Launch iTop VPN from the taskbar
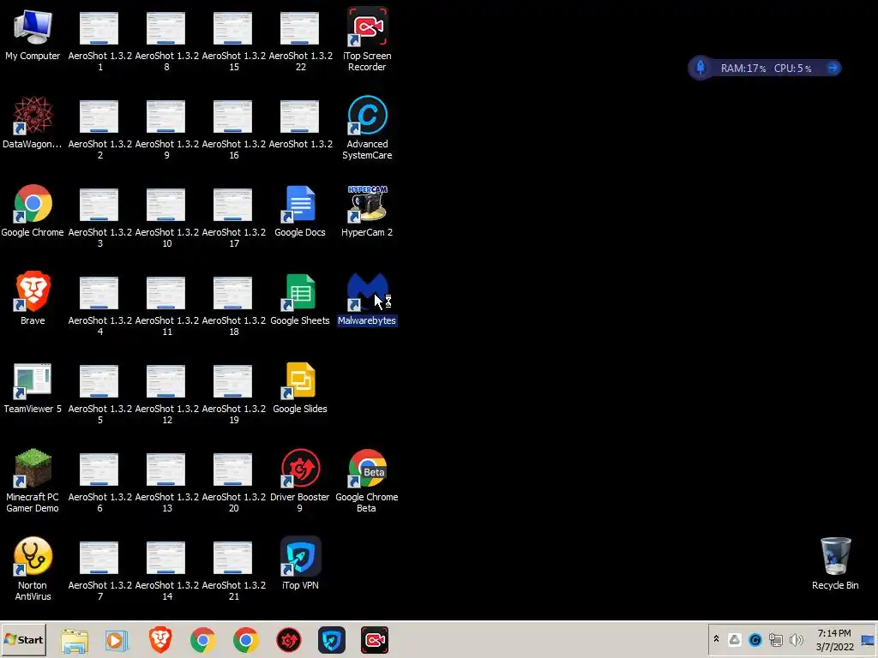 tap(332, 640)
